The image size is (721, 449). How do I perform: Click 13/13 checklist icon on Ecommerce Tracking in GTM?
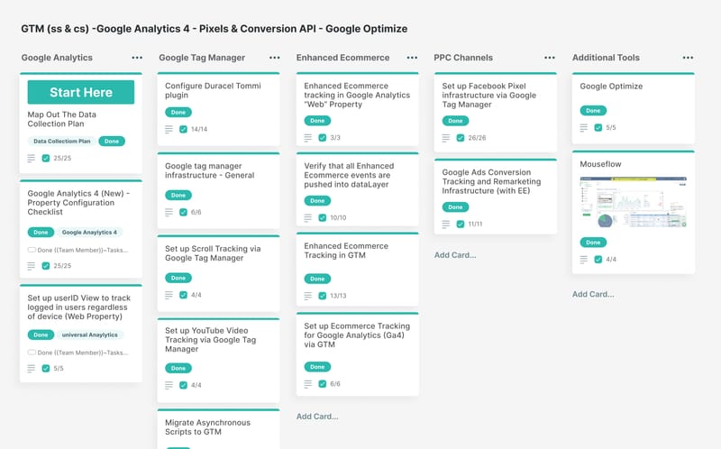(323, 296)
